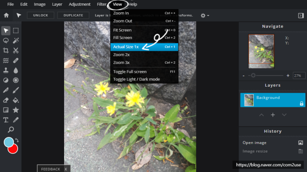Select the Lasso selection tool
The width and height of the screenshot is (307, 172).
(x=6, y=41)
